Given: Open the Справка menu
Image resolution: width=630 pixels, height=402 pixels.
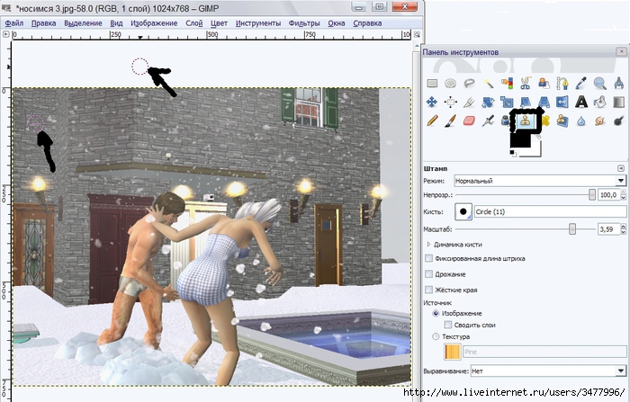Looking at the screenshot, I should click(x=367, y=23).
